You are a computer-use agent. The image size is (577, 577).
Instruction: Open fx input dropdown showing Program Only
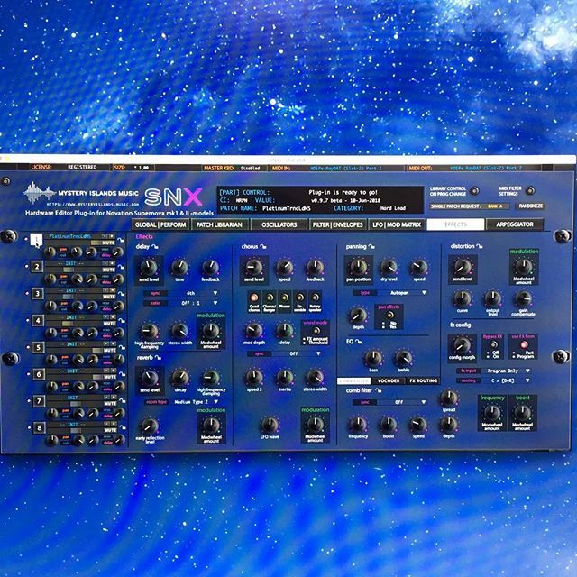[506, 371]
